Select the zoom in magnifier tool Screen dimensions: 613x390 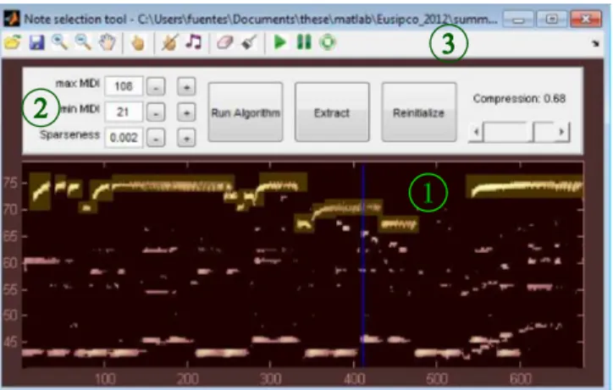(x=60, y=42)
